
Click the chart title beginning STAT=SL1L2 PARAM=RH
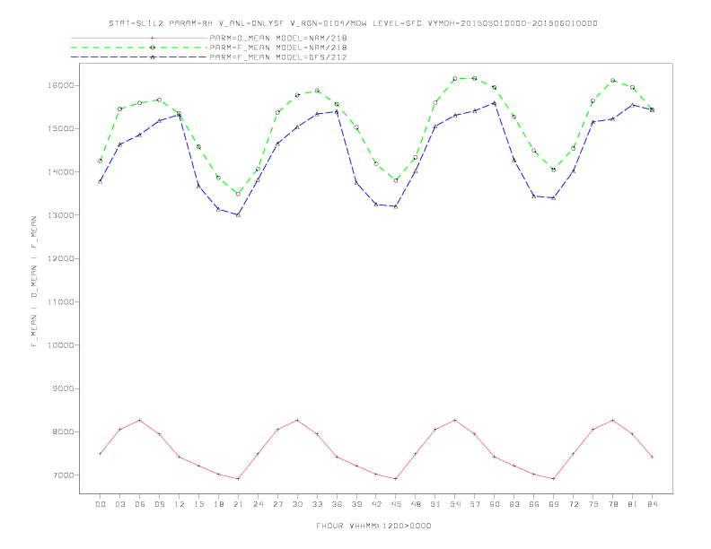(353, 23)
